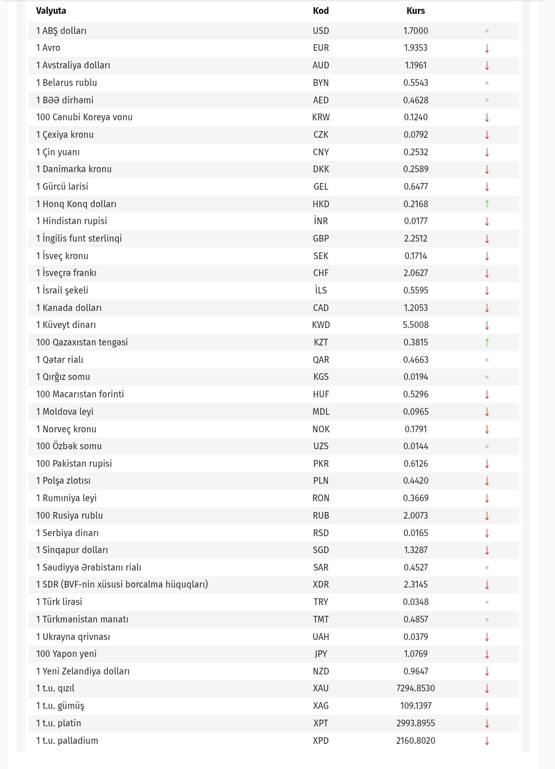Select the 1 ABŞ dolları row
Viewport: 555px width, 769px height.
pos(273,31)
